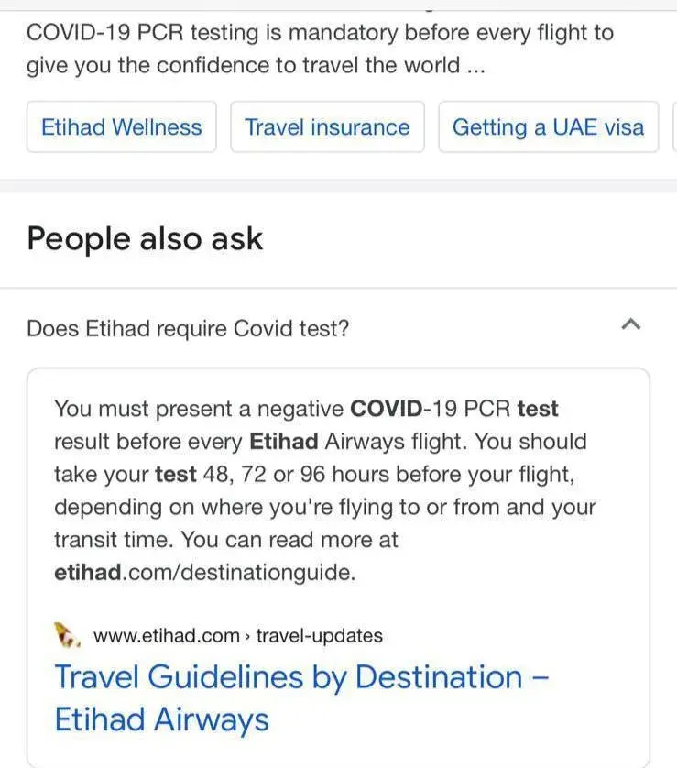
Task: Select the Travel insurance chip
Action: click(x=327, y=126)
